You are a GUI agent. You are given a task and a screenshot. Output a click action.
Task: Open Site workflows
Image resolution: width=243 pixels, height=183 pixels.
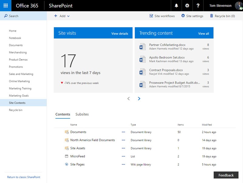coord(162,16)
